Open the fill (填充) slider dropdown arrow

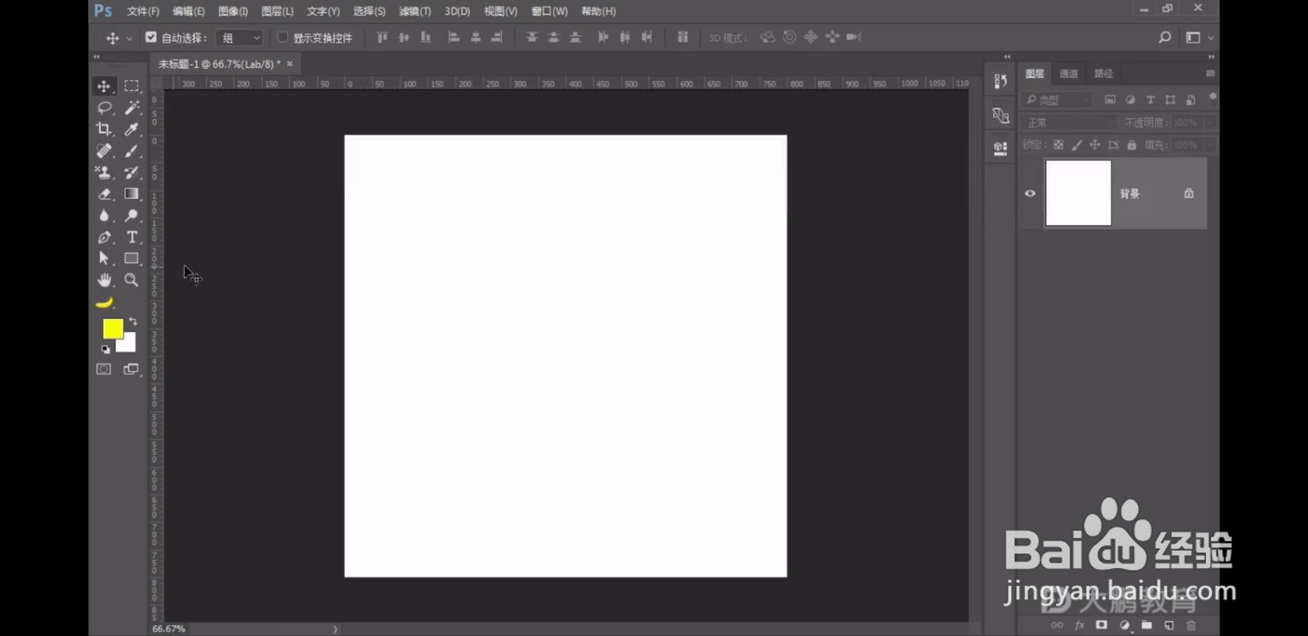click(x=1210, y=145)
